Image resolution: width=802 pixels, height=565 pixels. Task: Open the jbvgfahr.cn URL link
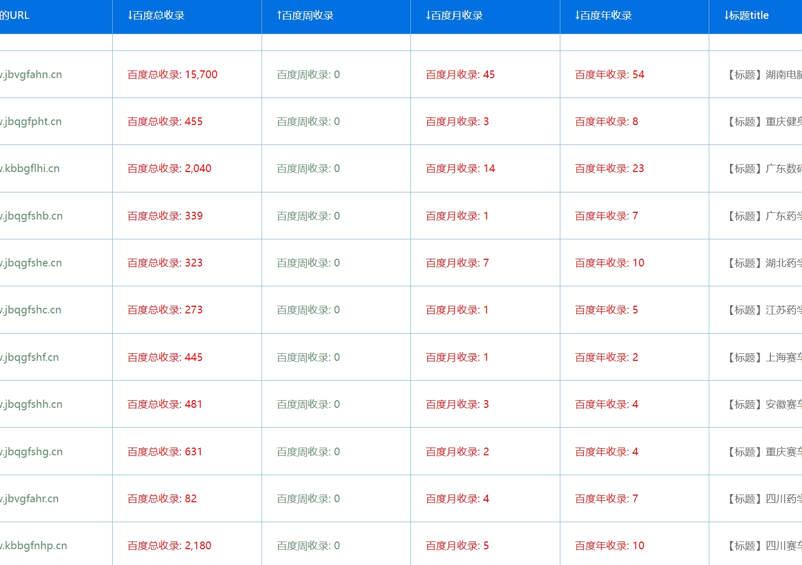point(30,499)
